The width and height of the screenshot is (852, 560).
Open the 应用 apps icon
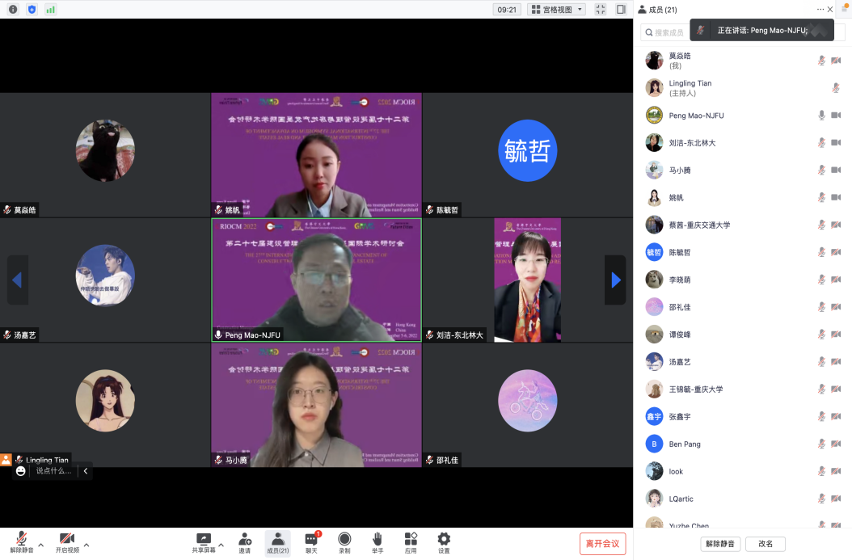[411, 542]
